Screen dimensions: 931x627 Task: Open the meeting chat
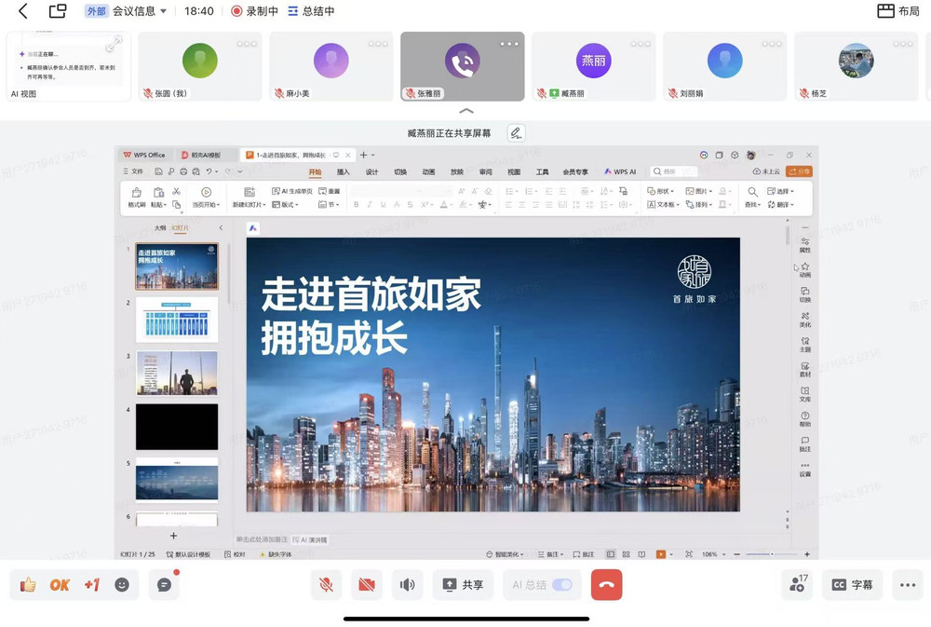click(165, 585)
